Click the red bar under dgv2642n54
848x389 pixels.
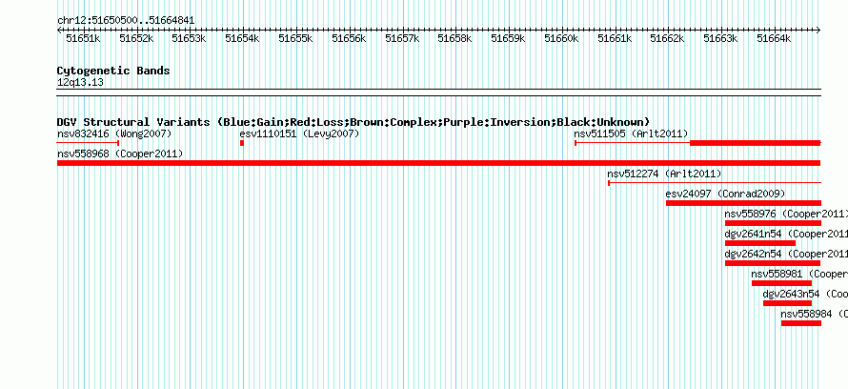tap(773, 263)
